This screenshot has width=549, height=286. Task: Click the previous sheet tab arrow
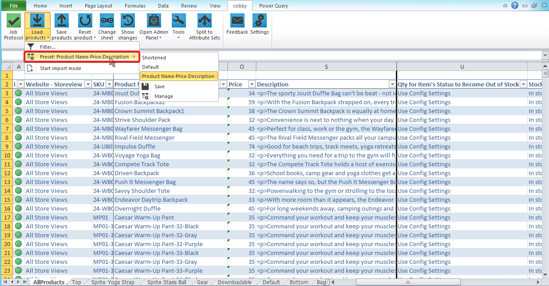[x=12, y=282]
